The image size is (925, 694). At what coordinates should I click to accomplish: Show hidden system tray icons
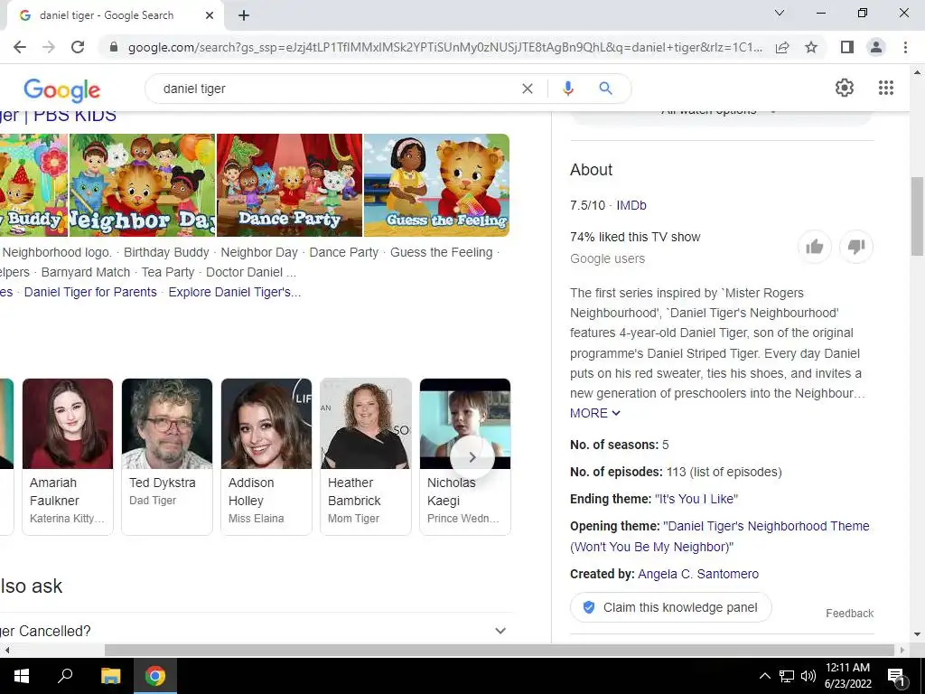764,676
